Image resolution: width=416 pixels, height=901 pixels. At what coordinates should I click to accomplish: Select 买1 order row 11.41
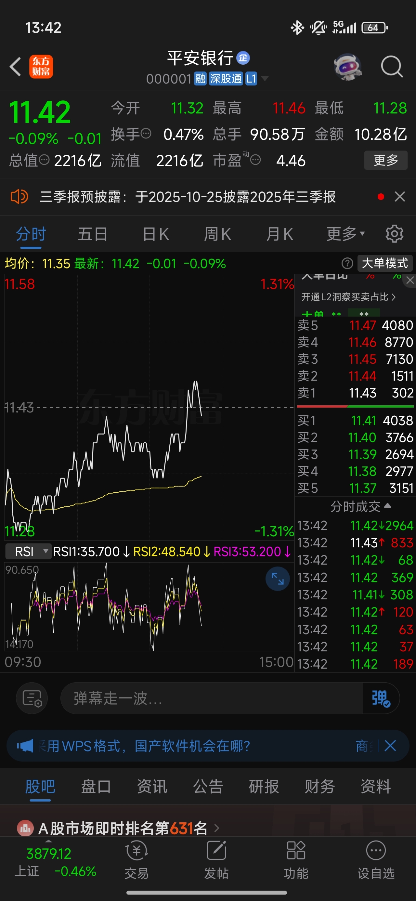click(x=355, y=420)
